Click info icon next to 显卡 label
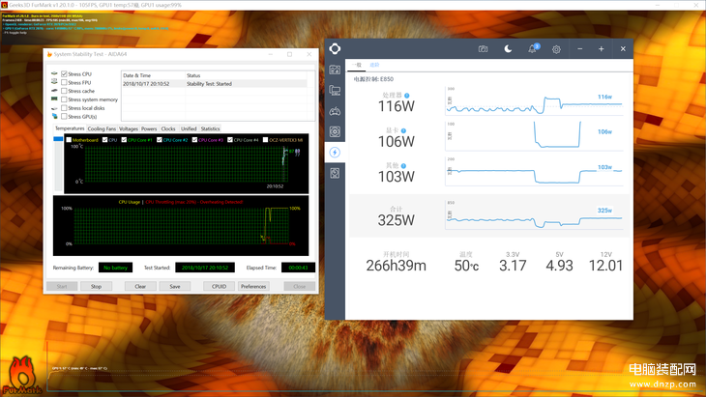 tap(403, 130)
